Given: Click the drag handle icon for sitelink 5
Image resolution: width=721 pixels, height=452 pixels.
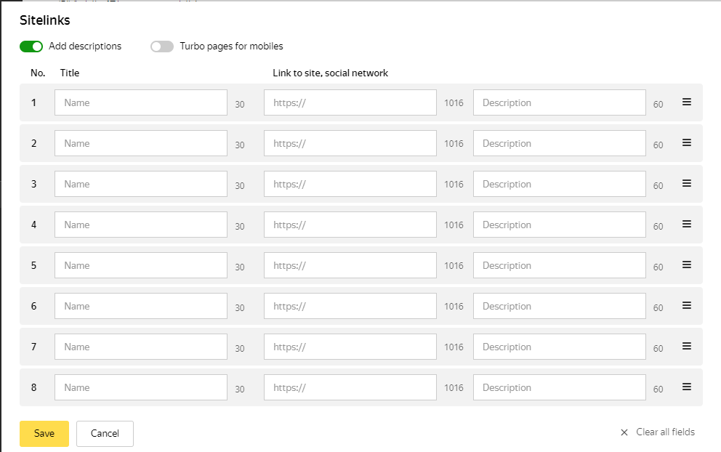Looking at the screenshot, I should click(x=686, y=265).
